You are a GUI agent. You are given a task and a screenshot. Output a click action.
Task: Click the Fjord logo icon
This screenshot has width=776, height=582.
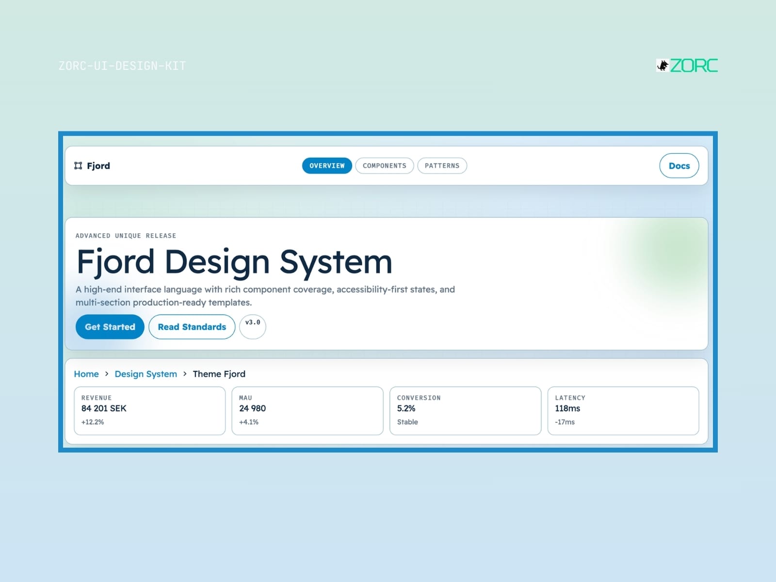(x=78, y=166)
